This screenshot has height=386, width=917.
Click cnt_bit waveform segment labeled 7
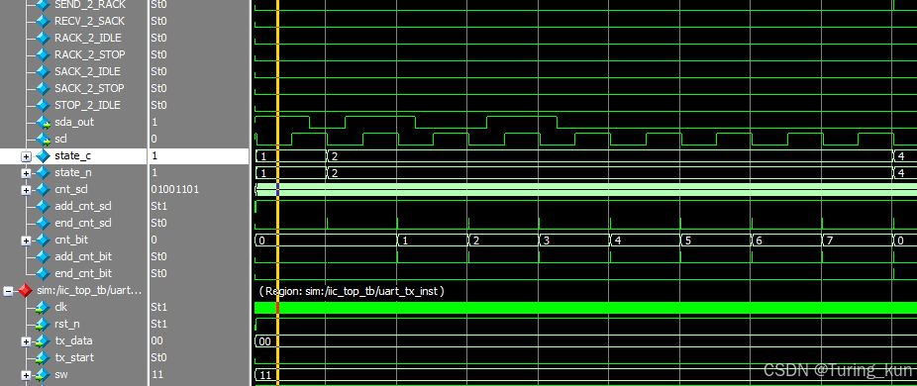click(858, 241)
